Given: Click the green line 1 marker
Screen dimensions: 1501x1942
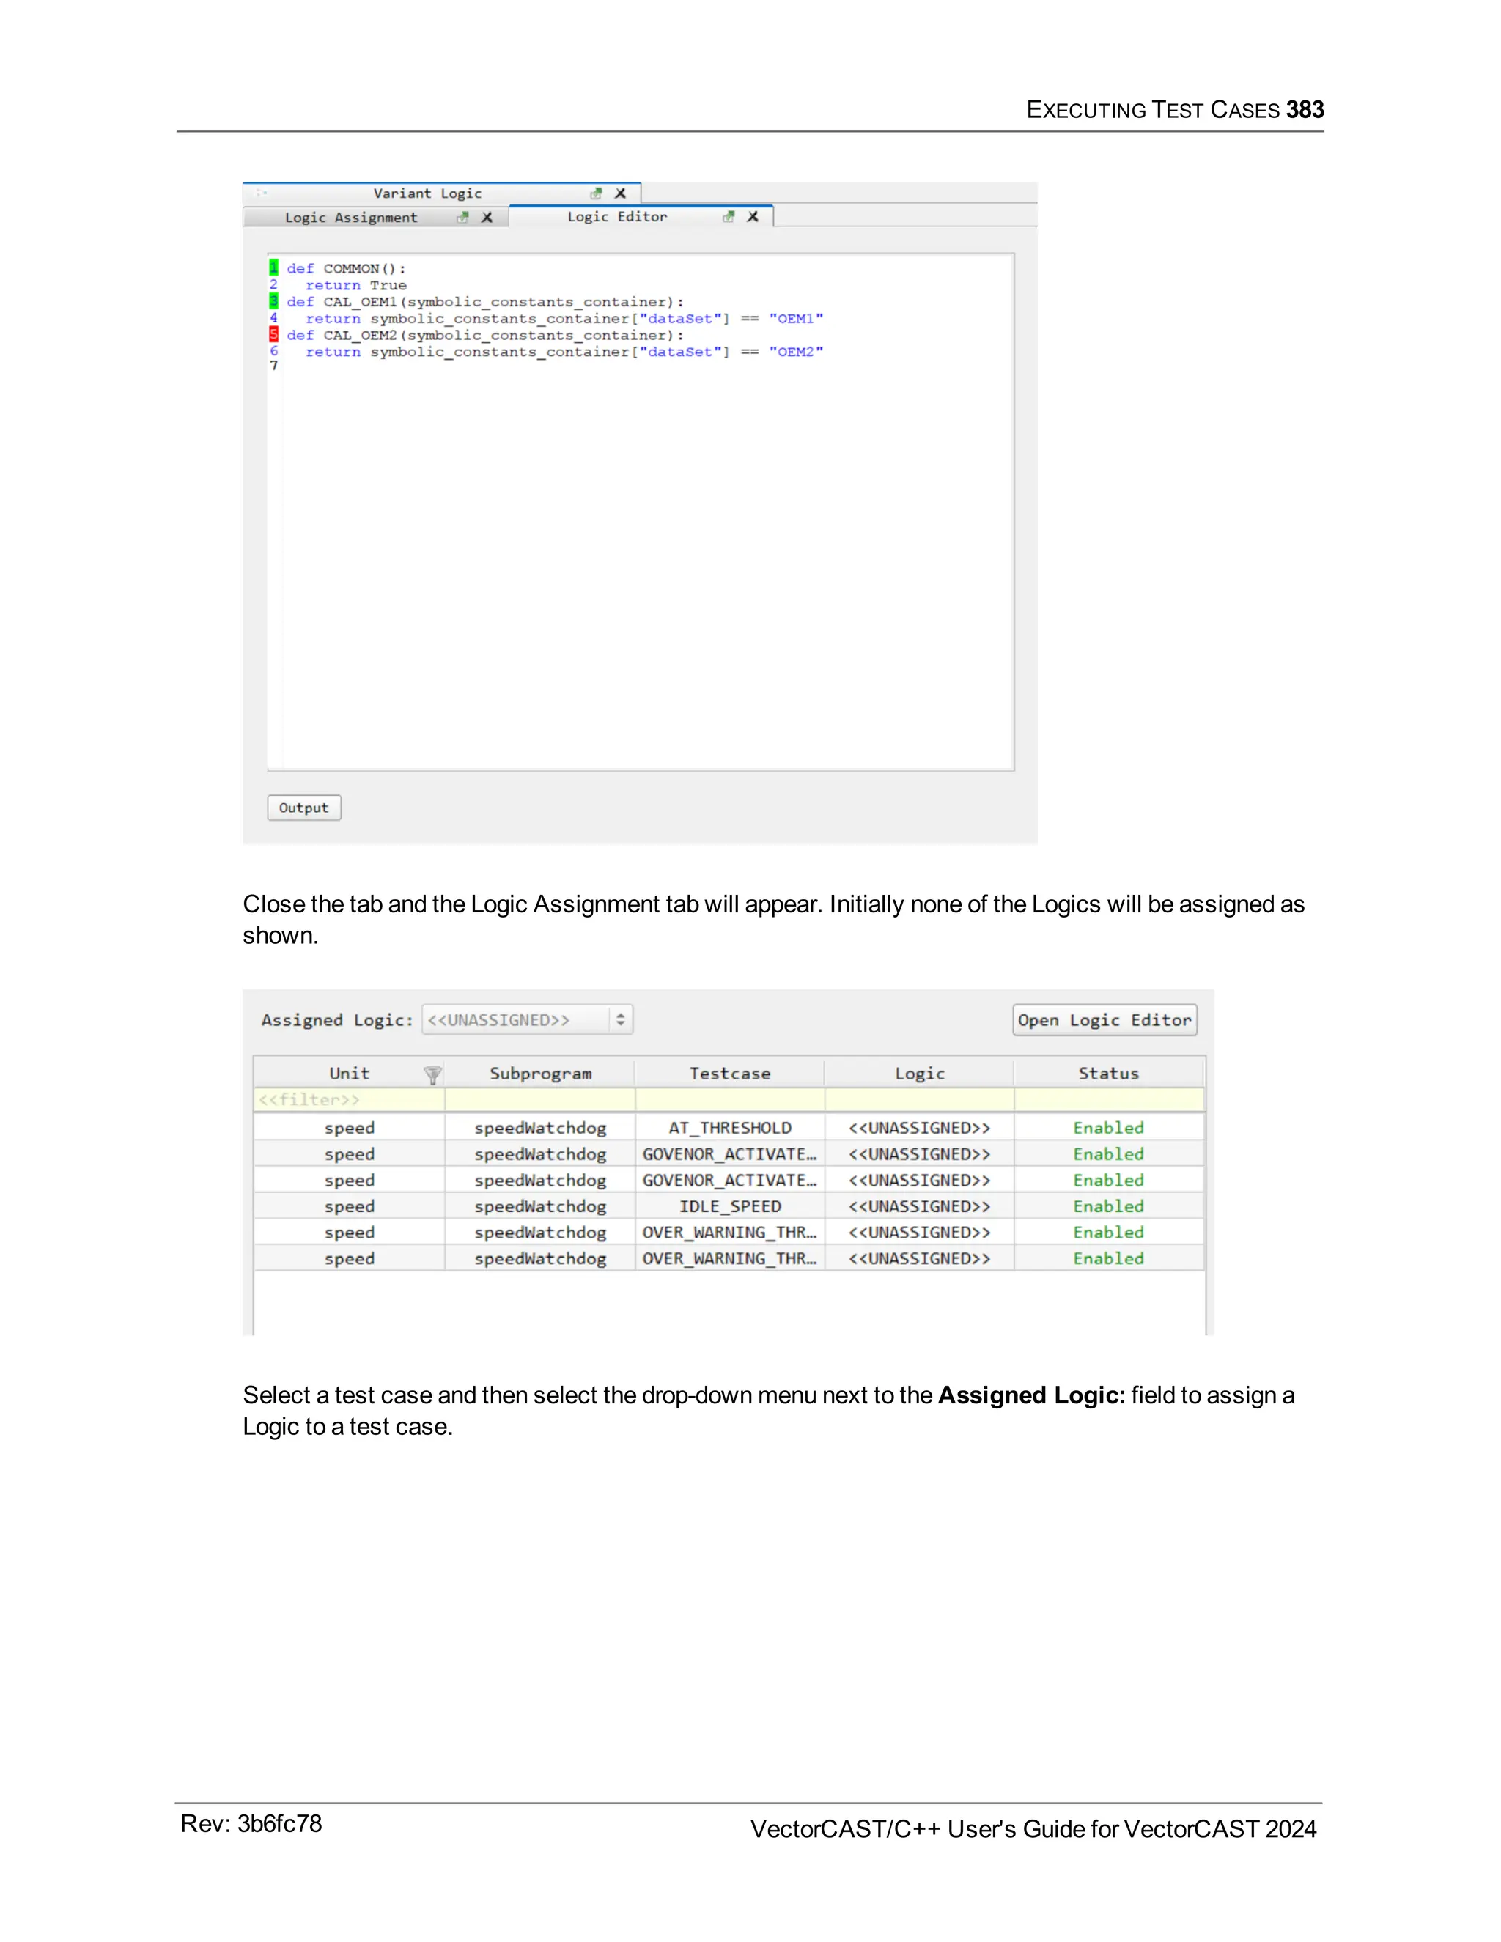Looking at the screenshot, I should pyautogui.click(x=274, y=267).
